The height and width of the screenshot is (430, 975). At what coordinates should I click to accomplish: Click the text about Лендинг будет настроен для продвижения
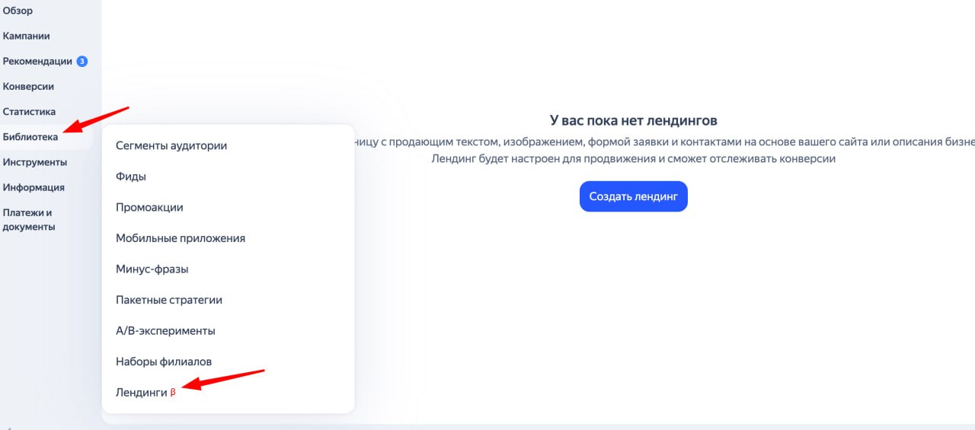(634, 159)
